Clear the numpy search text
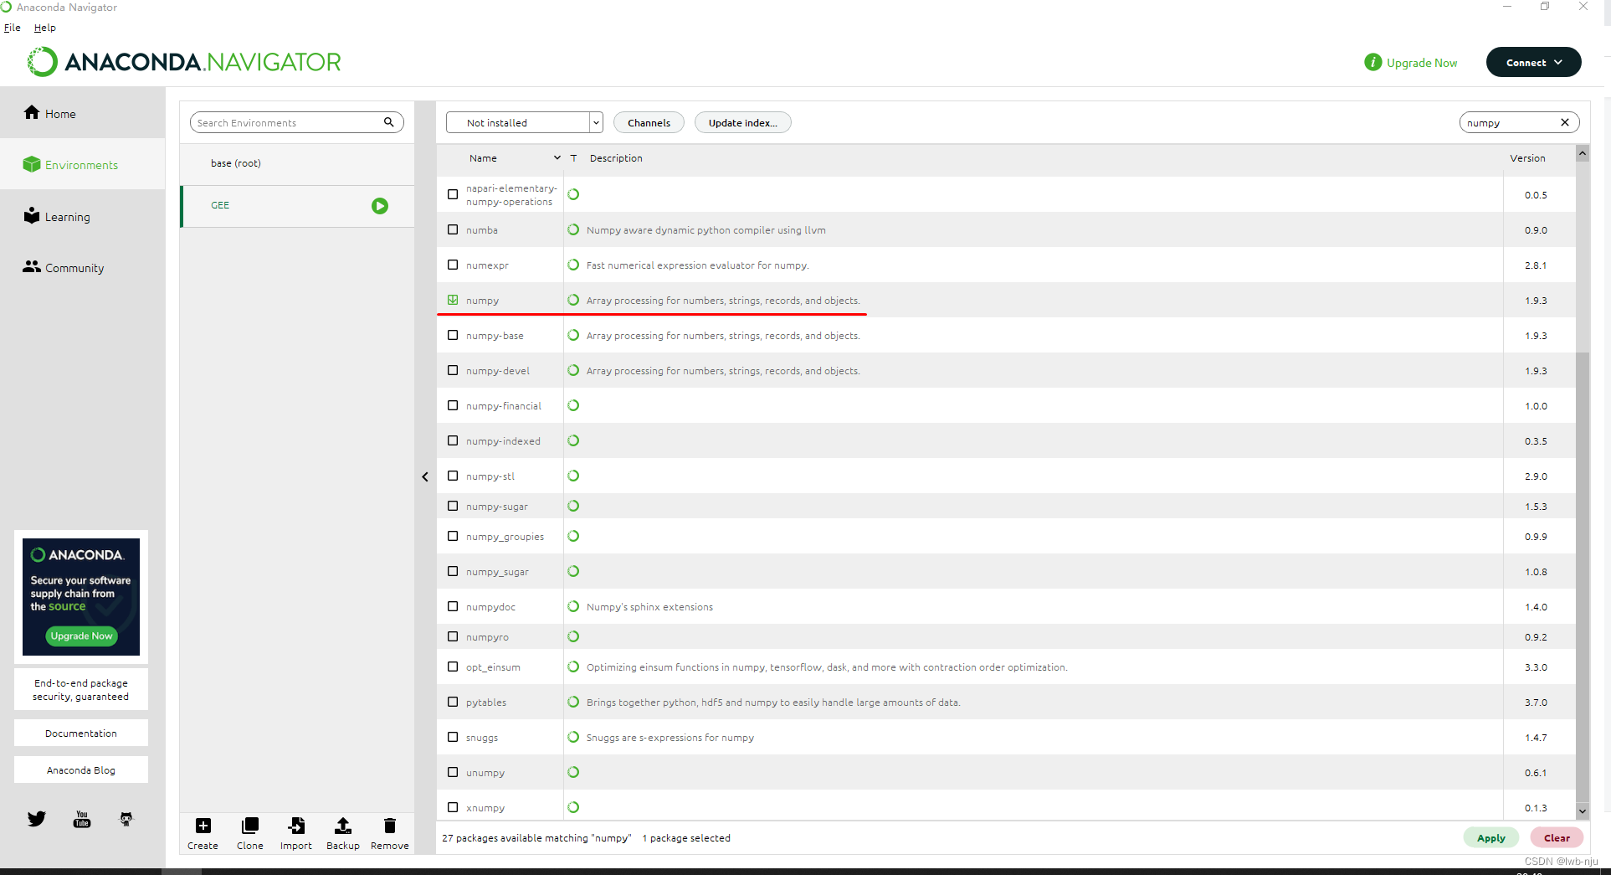Image resolution: width=1611 pixels, height=875 pixels. click(1565, 122)
